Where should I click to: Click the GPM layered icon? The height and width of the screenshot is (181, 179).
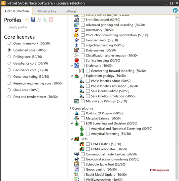(76, 139)
